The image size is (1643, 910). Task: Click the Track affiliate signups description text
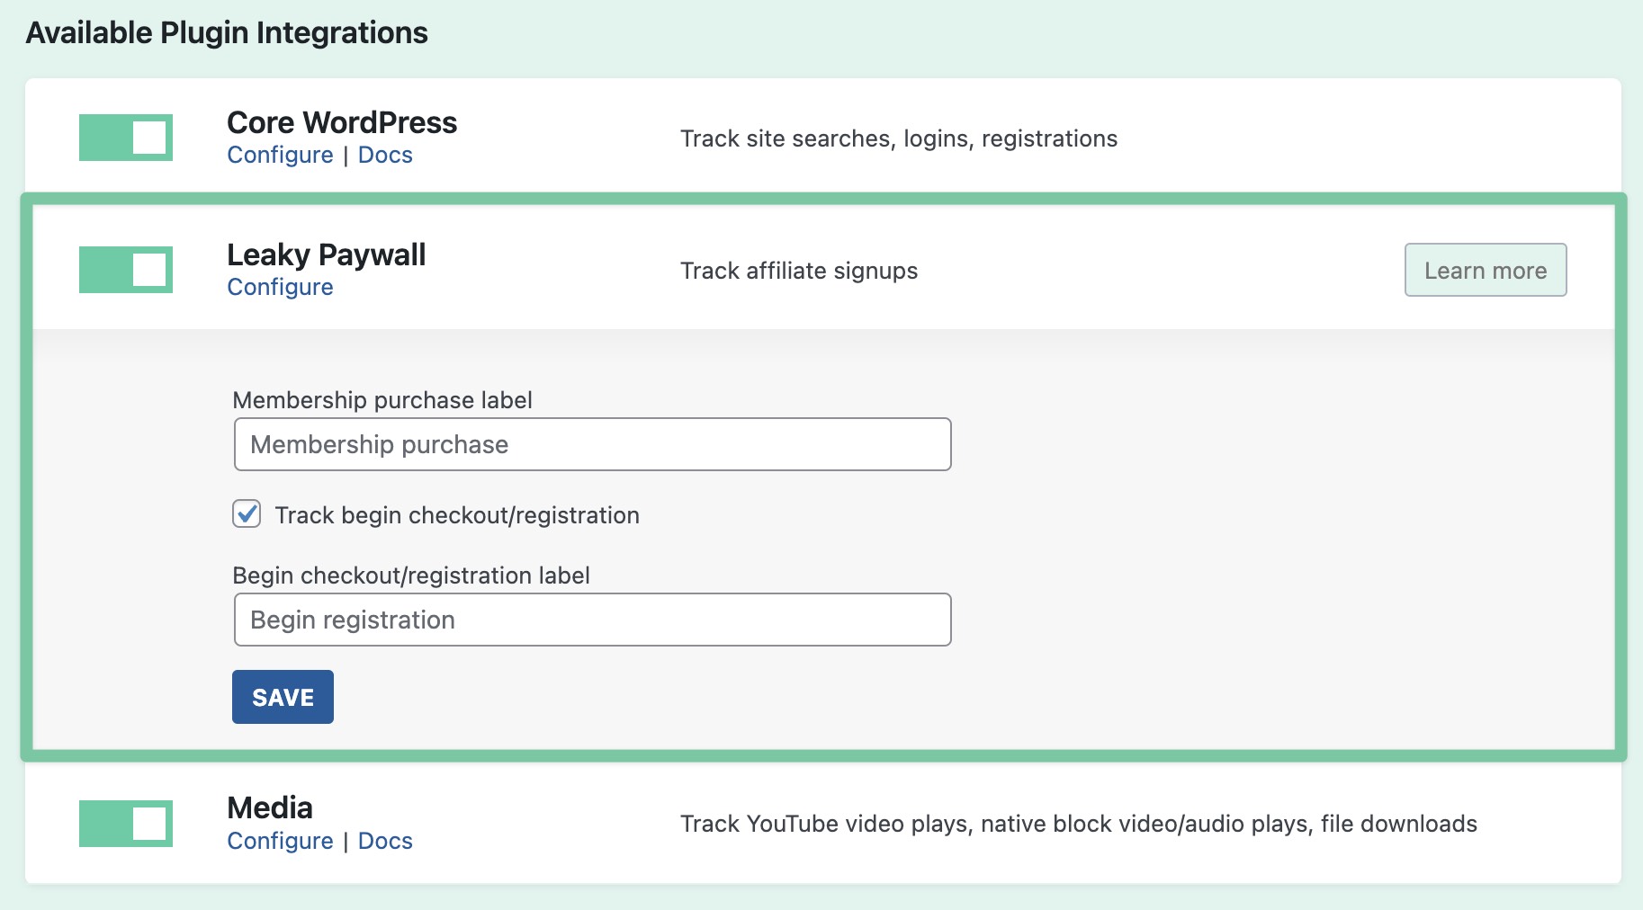(799, 271)
